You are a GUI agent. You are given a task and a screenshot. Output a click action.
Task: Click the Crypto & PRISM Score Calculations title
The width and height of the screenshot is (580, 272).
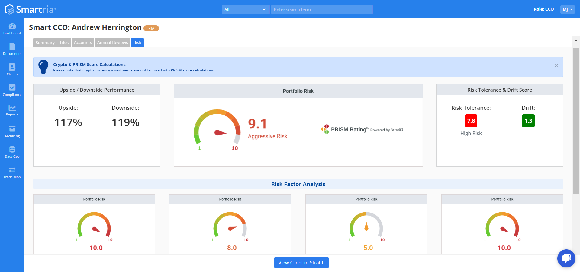click(89, 65)
